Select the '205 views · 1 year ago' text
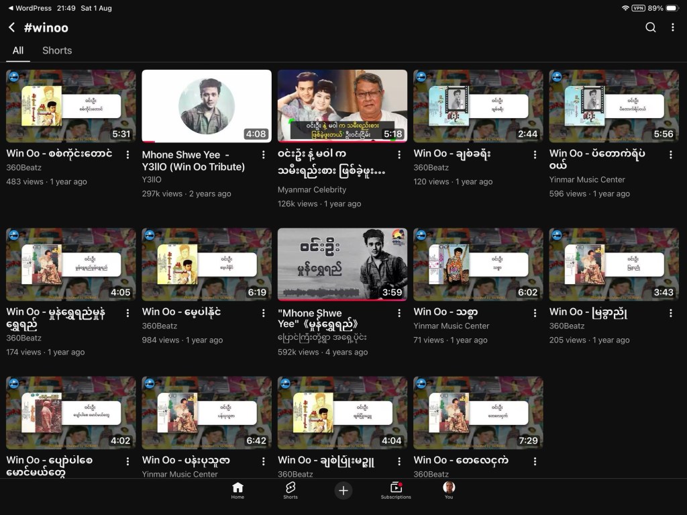This screenshot has width=687, height=515. tap(589, 340)
